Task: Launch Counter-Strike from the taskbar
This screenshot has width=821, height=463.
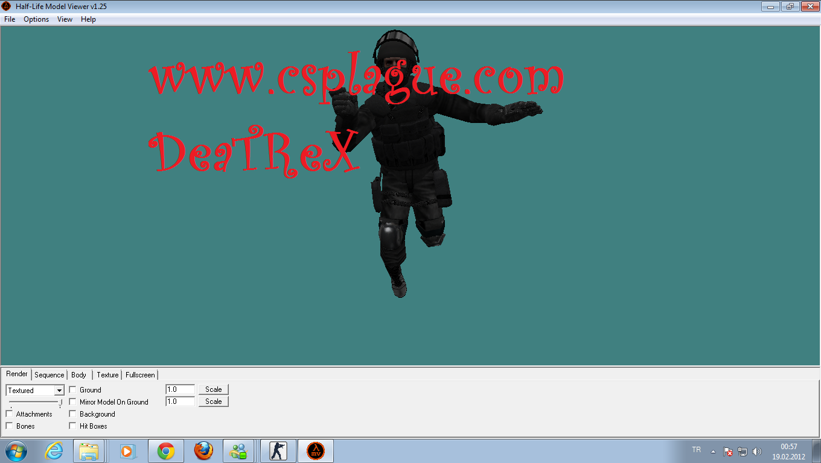Action: [x=278, y=450]
